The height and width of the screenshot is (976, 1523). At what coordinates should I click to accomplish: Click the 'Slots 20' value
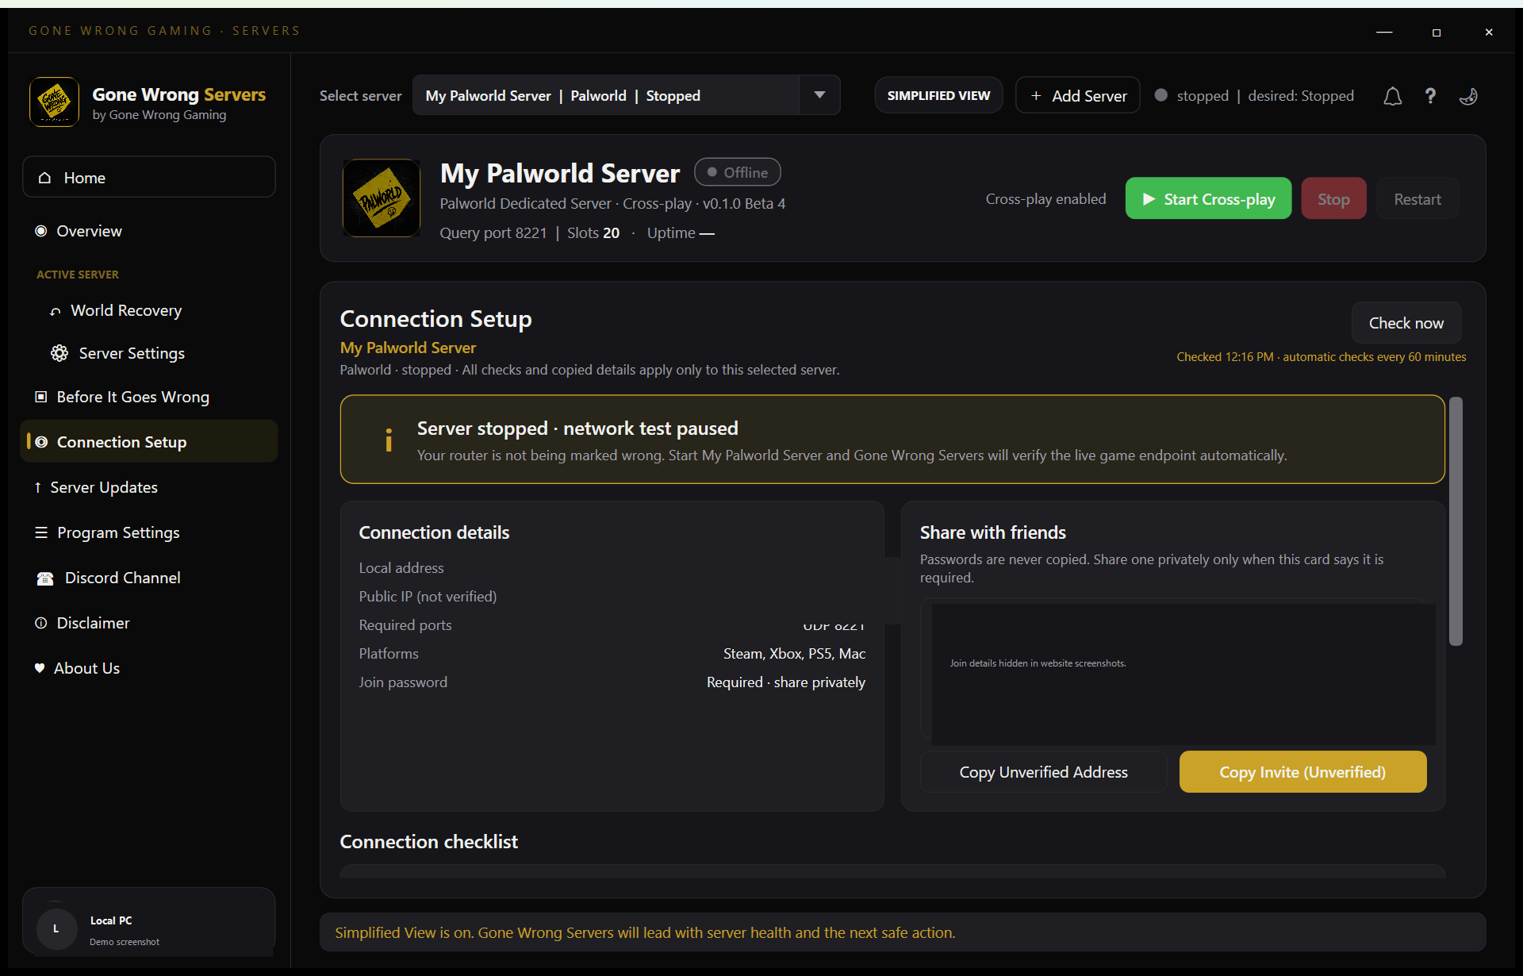(593, 232)
